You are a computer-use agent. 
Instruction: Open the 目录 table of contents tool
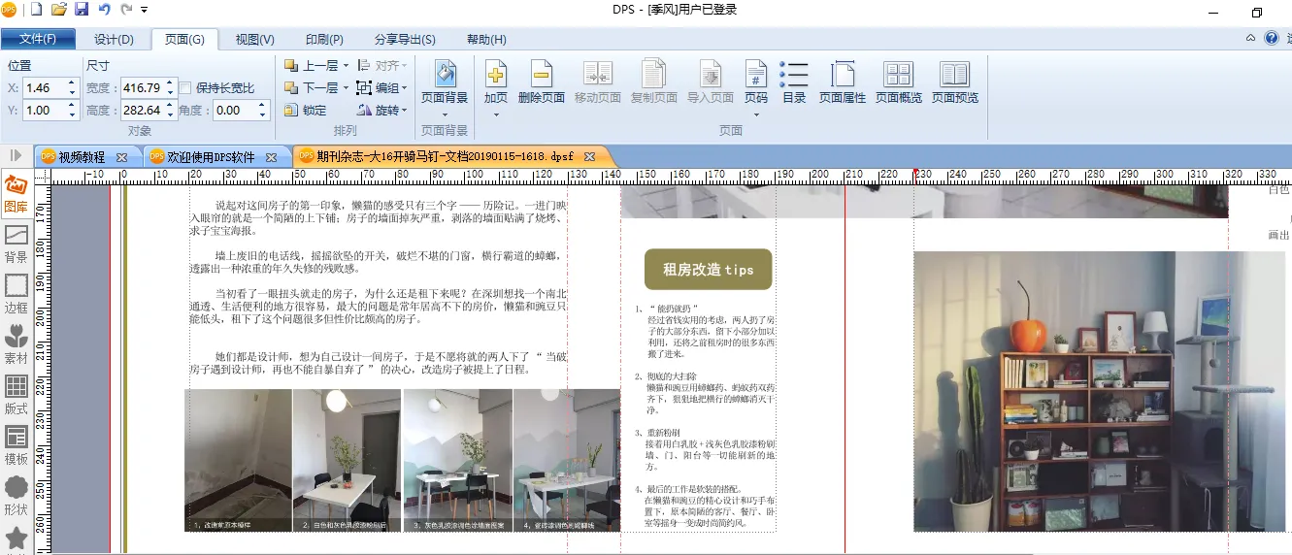tap(794, 82)
